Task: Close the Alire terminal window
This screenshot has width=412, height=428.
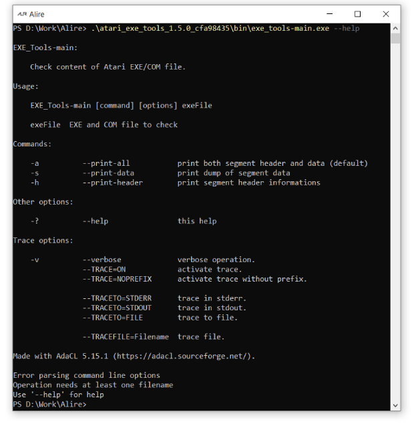Action: pyautogui.click(x=385, y=14)
